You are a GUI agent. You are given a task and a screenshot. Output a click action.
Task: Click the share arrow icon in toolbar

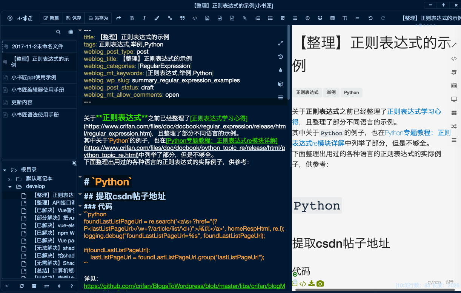pos(119,18)
